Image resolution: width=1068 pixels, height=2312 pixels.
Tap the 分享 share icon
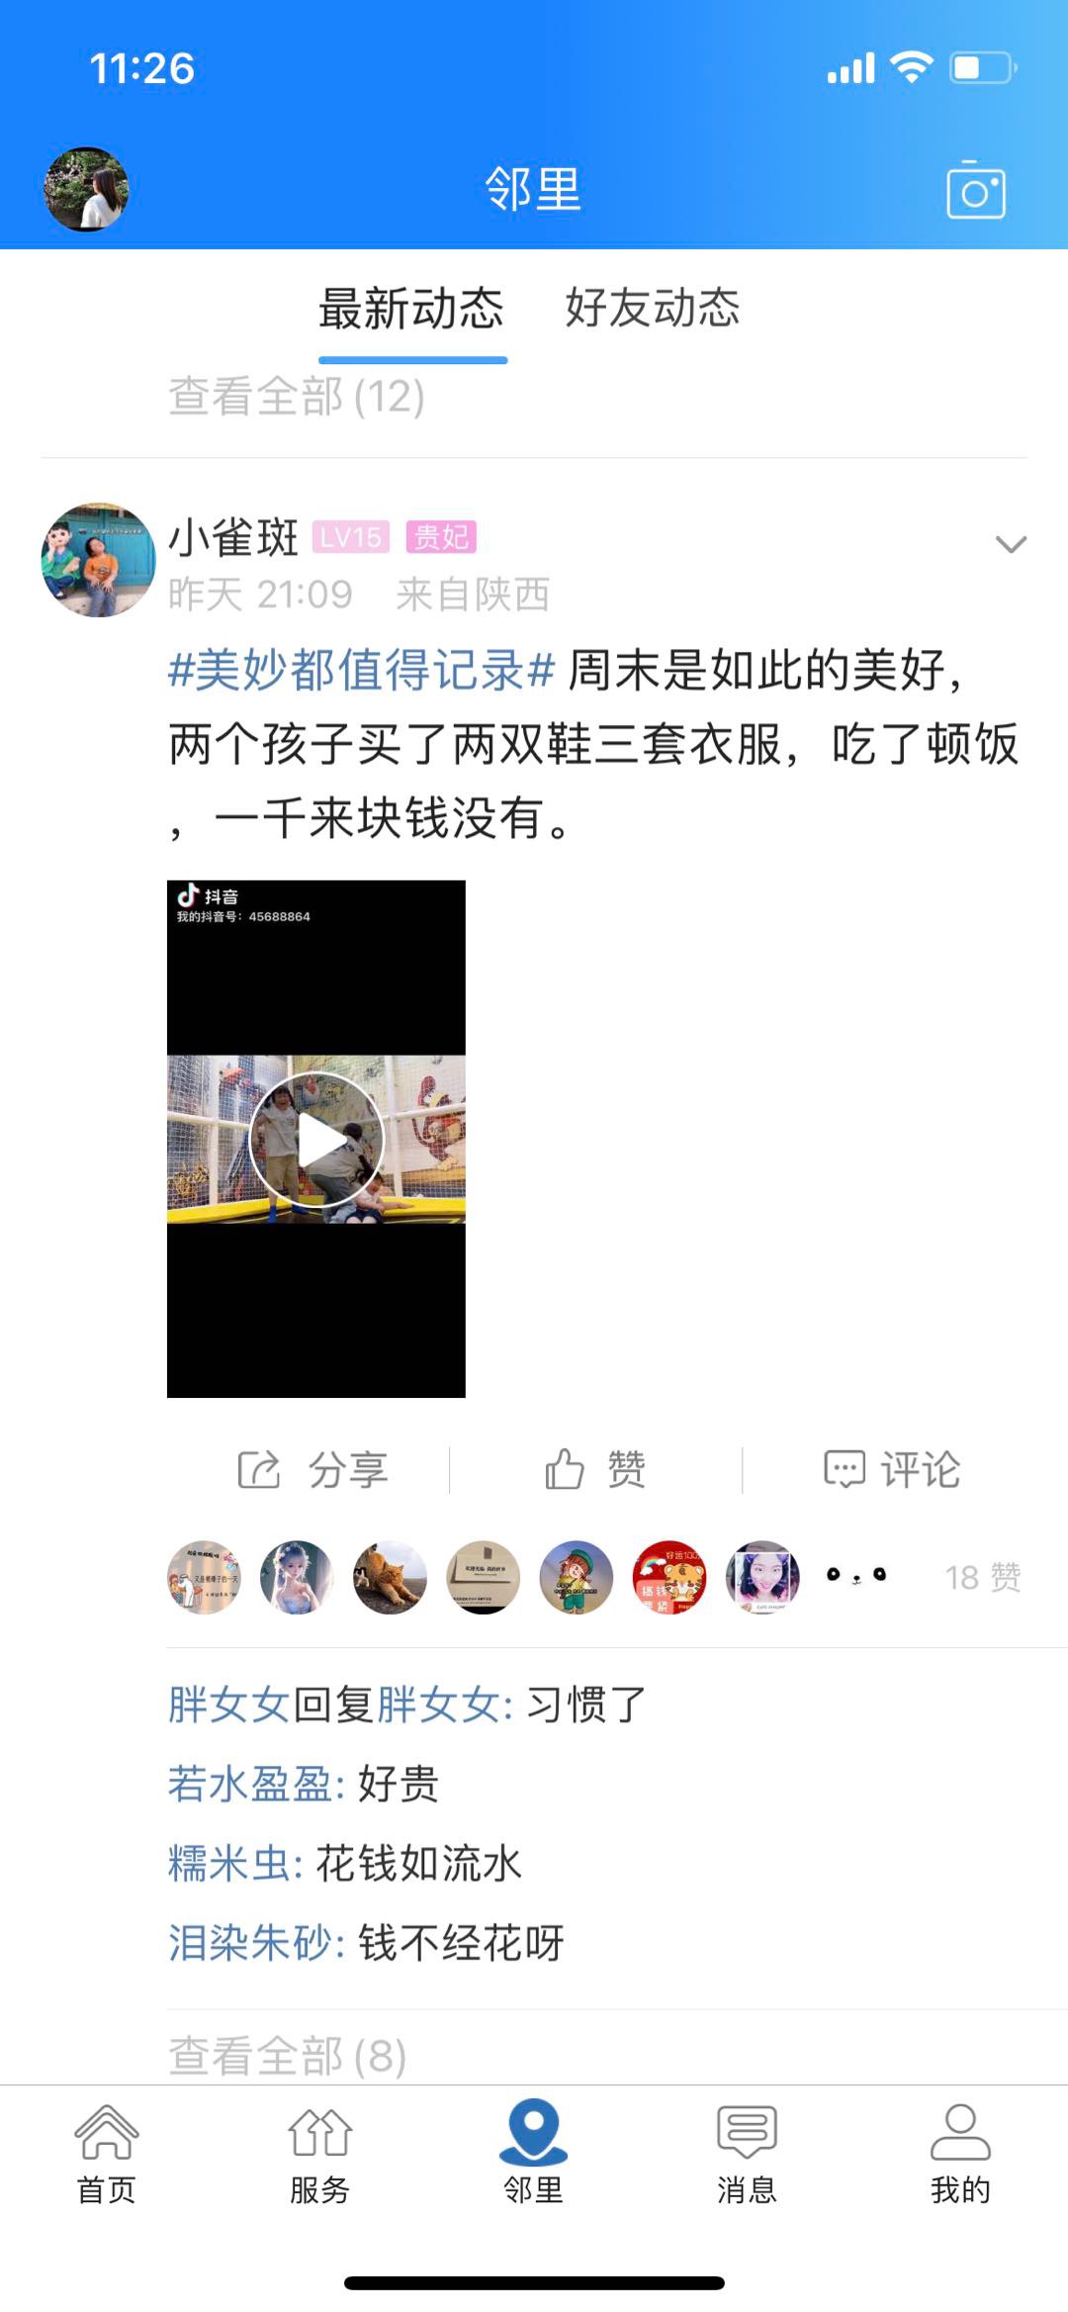(259, 1469)
